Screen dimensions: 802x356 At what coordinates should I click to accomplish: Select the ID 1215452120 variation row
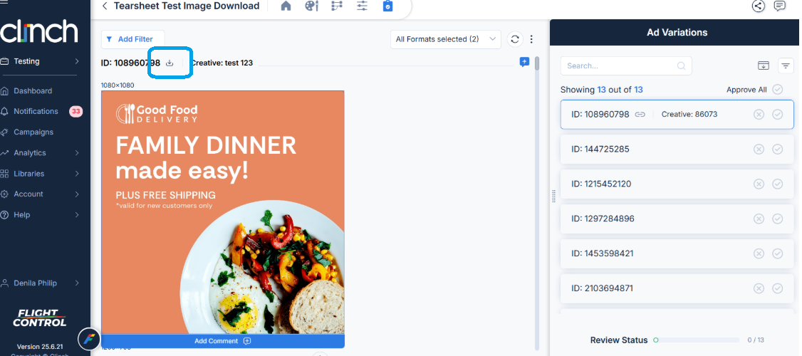click(x=677, y=184)
